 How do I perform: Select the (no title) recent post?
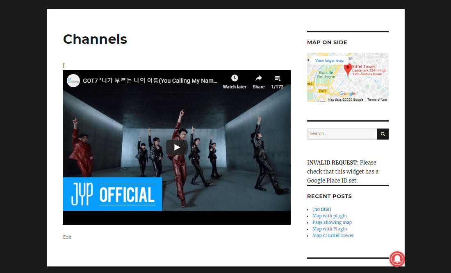click(x=321, y=209)
